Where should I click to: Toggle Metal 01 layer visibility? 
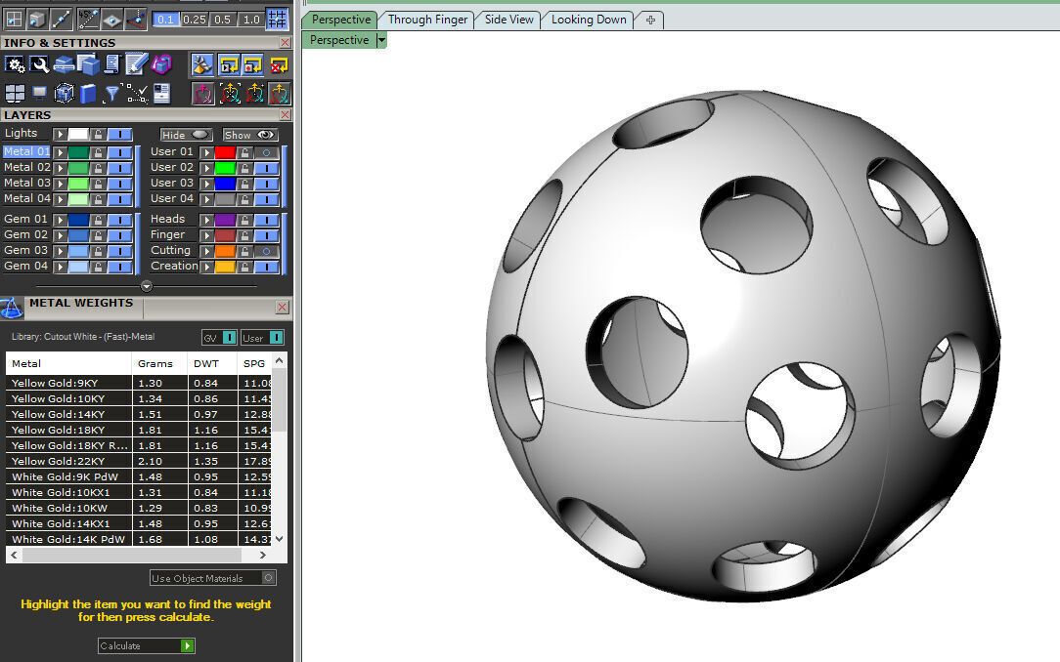(119, 152)
